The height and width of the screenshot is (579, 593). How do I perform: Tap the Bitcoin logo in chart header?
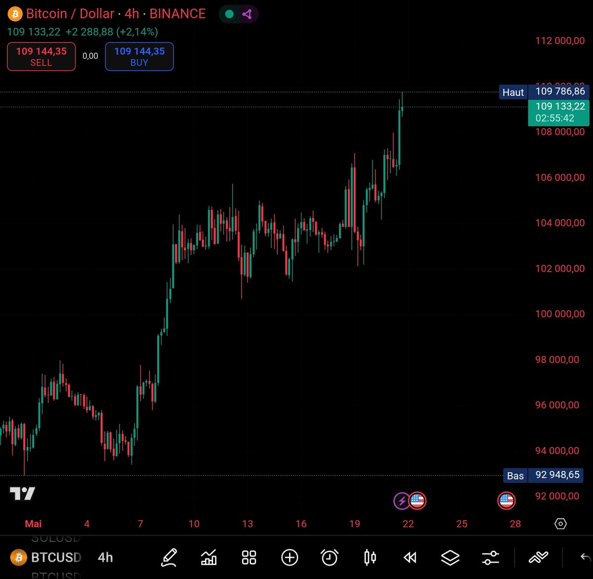click(x=14, y=14)
